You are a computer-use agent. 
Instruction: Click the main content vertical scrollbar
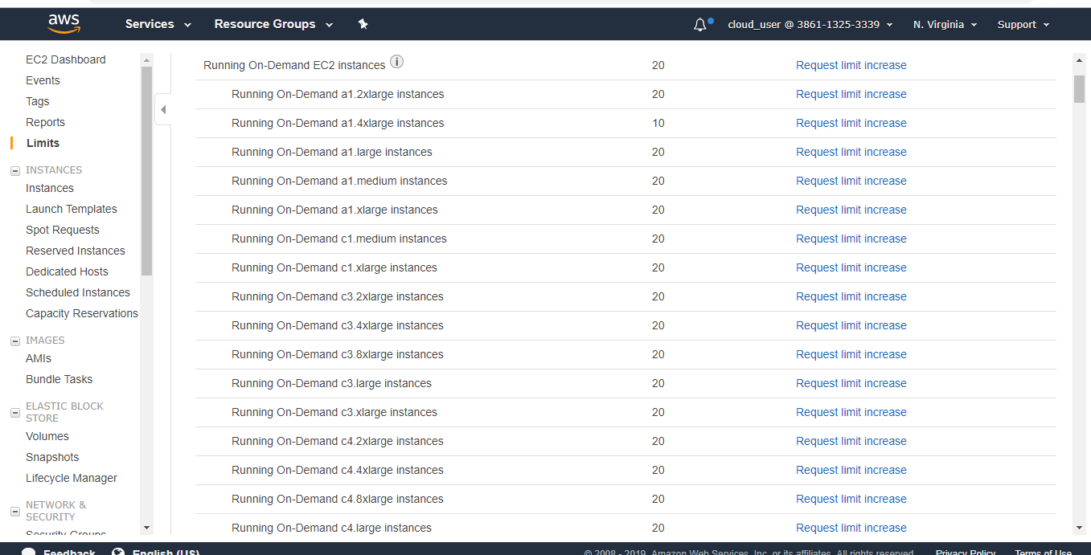tap(1079, 88)
